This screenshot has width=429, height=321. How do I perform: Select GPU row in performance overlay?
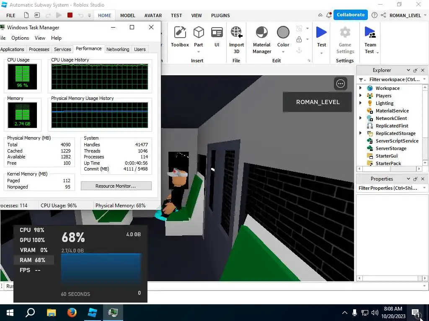[34, 240]
